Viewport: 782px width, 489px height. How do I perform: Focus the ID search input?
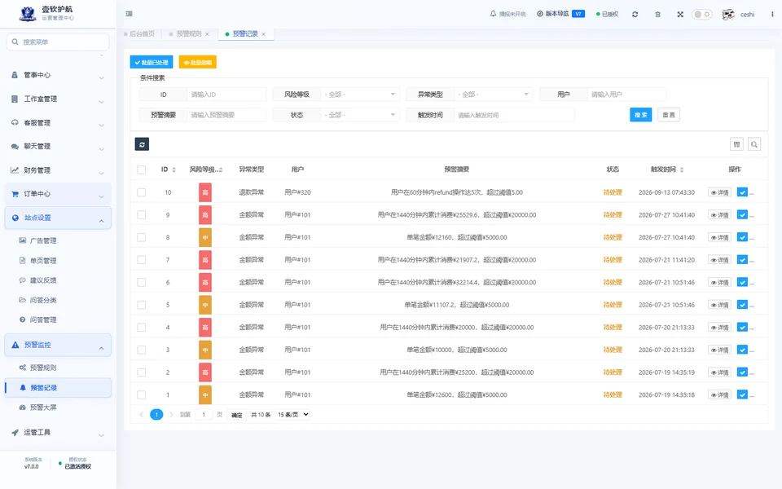[x=226, y=95]
